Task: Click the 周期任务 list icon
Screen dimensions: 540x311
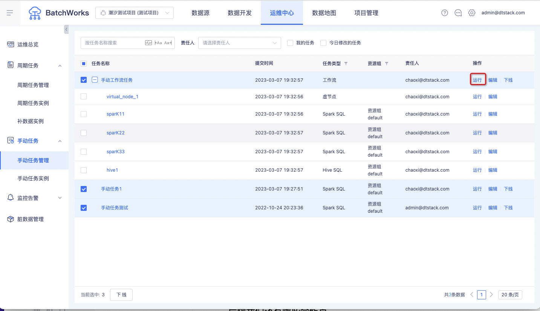Action: pos(11,65)
